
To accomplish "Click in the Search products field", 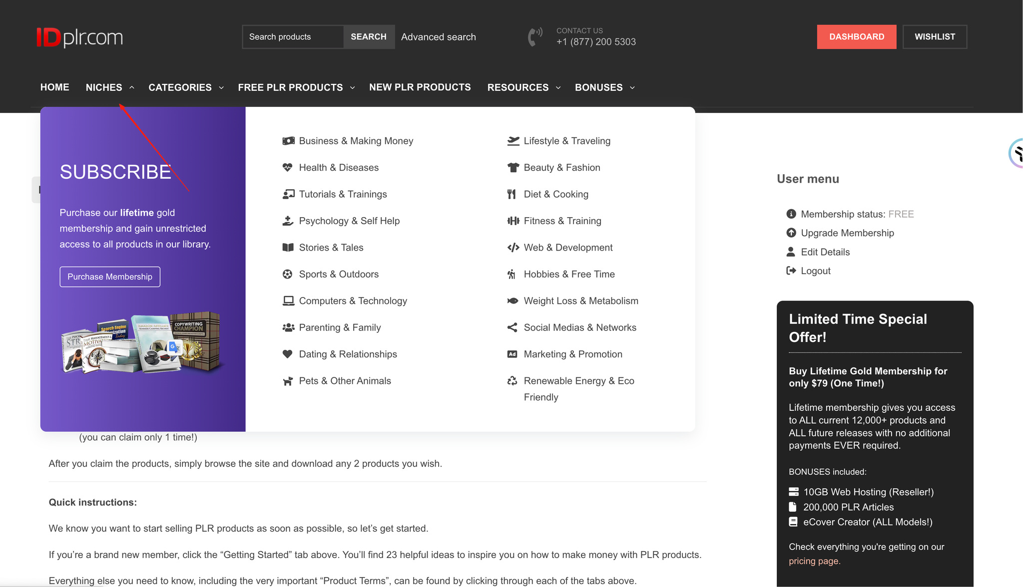I will [x=293, y=37].
